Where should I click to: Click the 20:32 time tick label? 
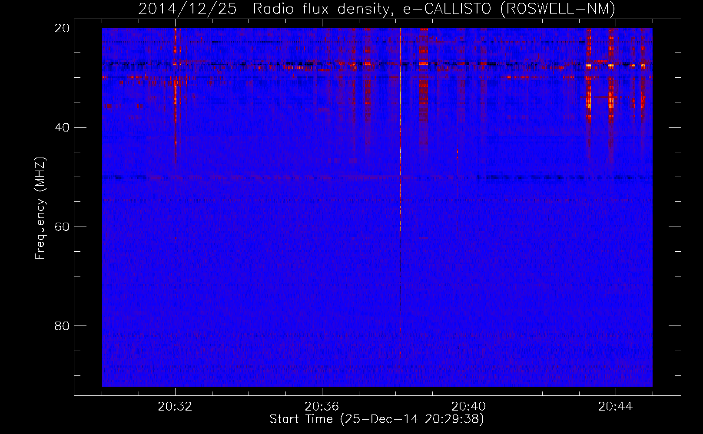coord(175,407)
